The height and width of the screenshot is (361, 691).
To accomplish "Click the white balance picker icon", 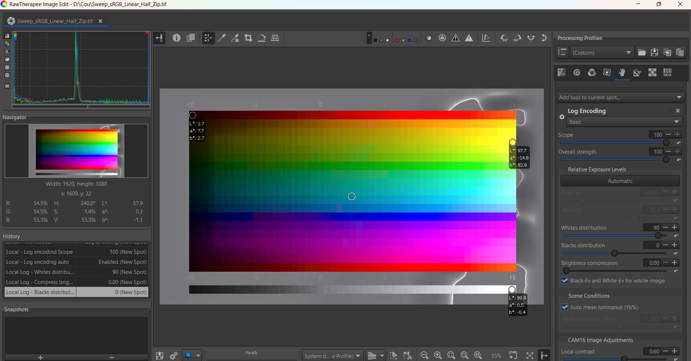I will point(222,38).
